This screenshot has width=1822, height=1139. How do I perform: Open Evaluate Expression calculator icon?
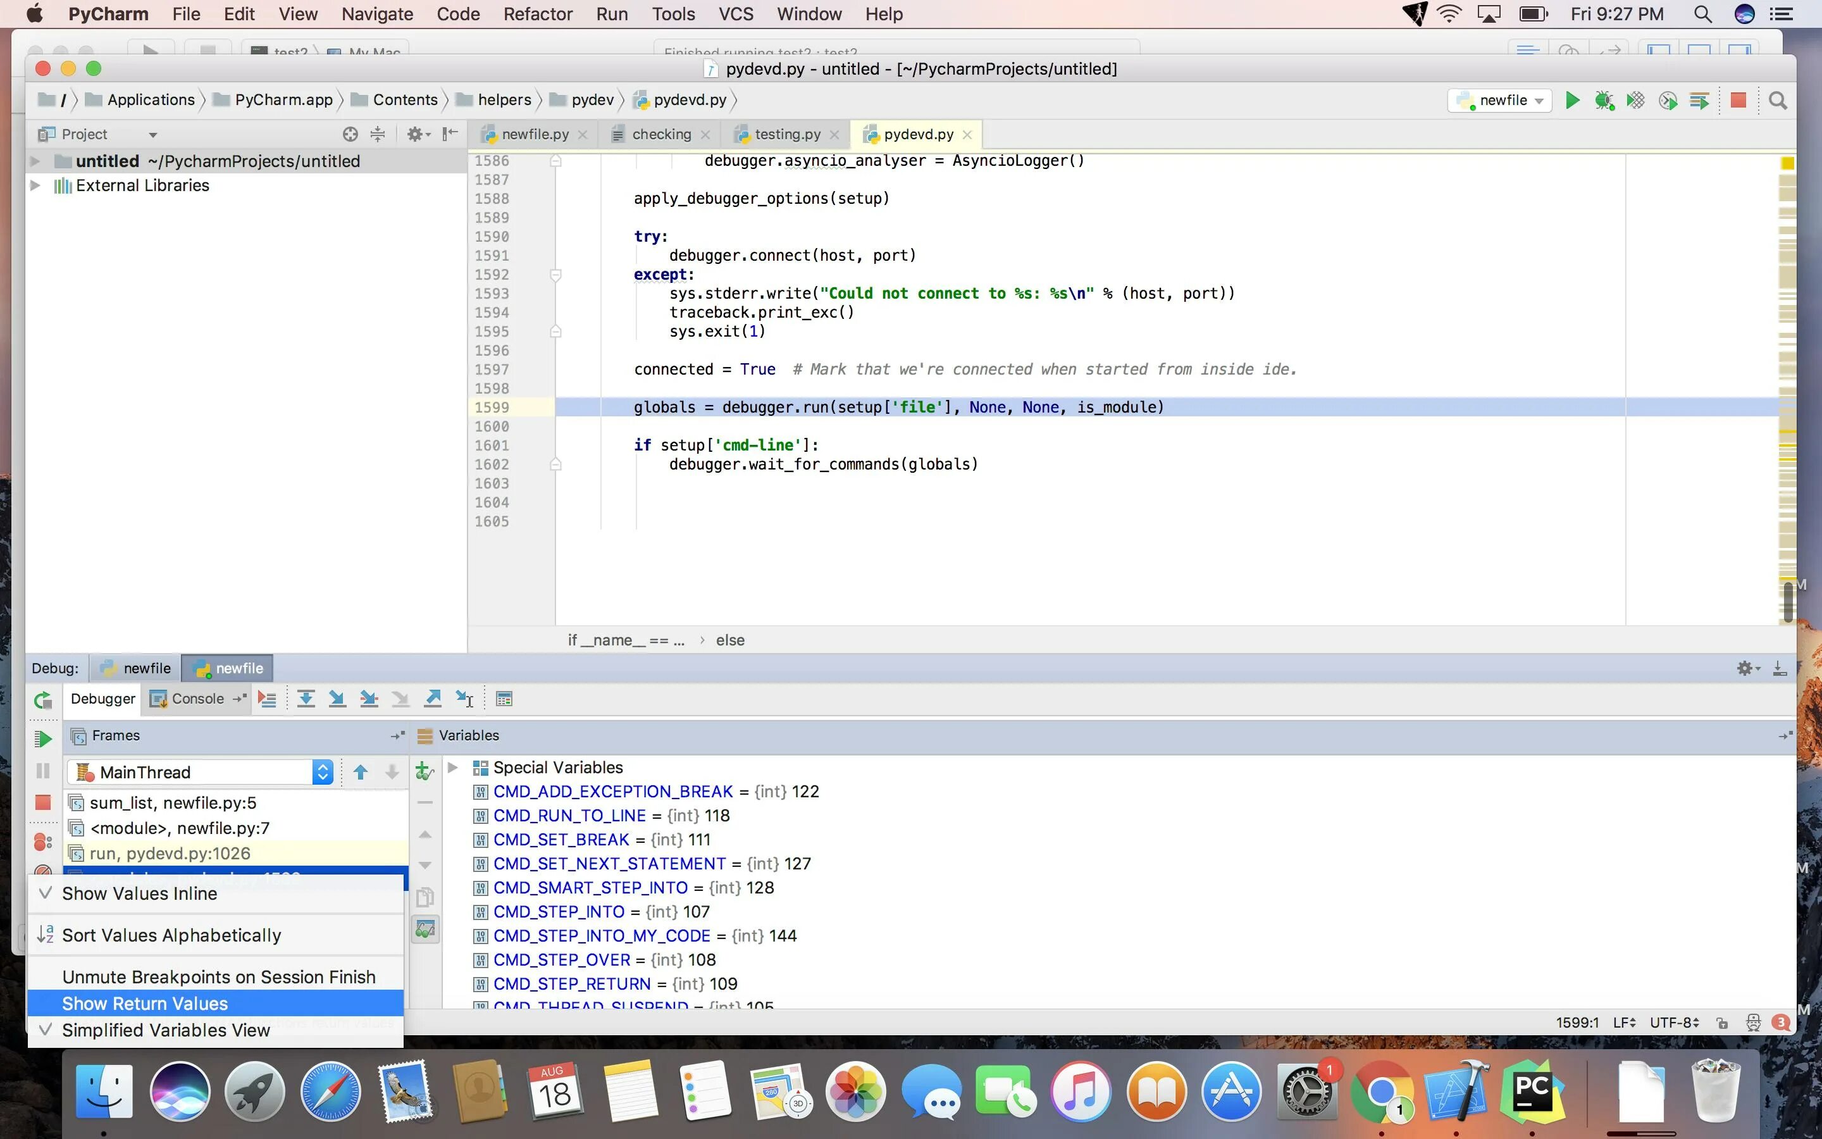pyautogui.click(x=504, y=699)
